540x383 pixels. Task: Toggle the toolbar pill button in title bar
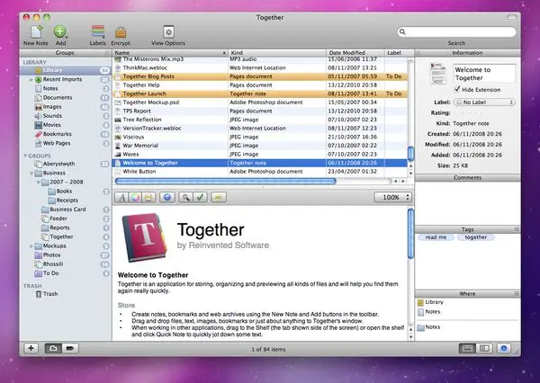(x=512, y=17)
